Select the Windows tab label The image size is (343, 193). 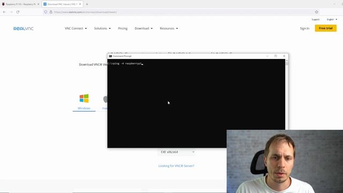click(84, 108)
